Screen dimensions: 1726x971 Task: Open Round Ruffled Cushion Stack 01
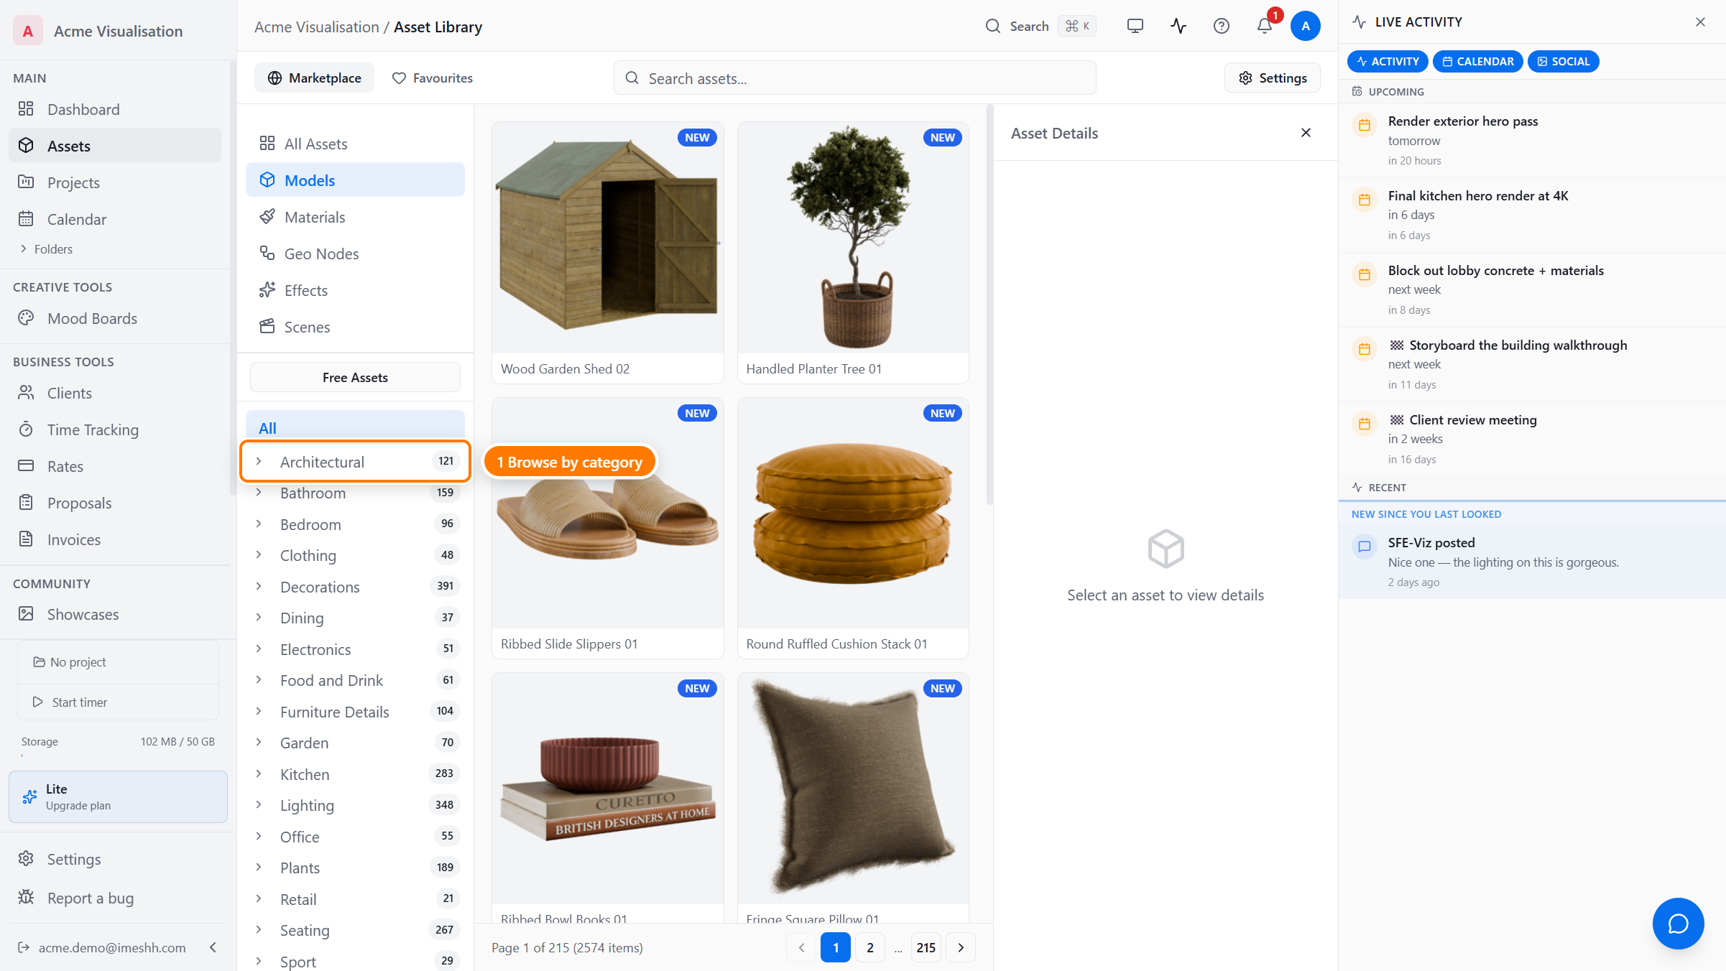pos(853,528)
